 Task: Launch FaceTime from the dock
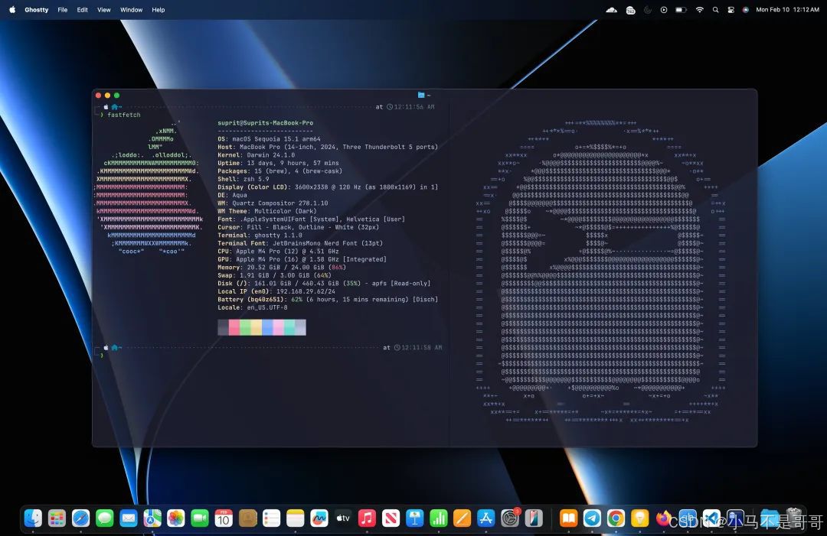coord(200,518)
